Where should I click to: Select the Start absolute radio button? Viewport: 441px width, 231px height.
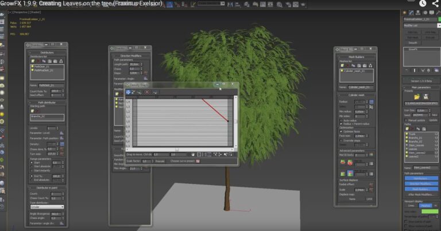coord(32,167)
